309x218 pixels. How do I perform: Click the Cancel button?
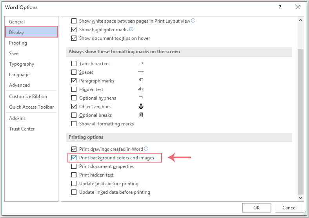(x=289, y=208)
